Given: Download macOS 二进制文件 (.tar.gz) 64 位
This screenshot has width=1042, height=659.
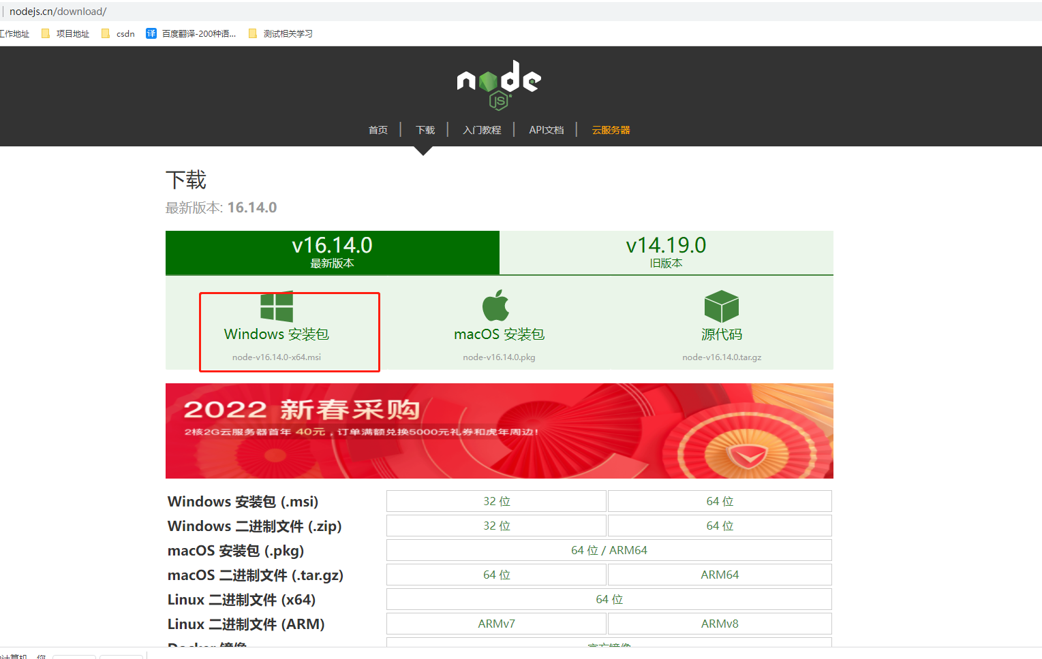Looking at the screenshot, I should 496,575.
